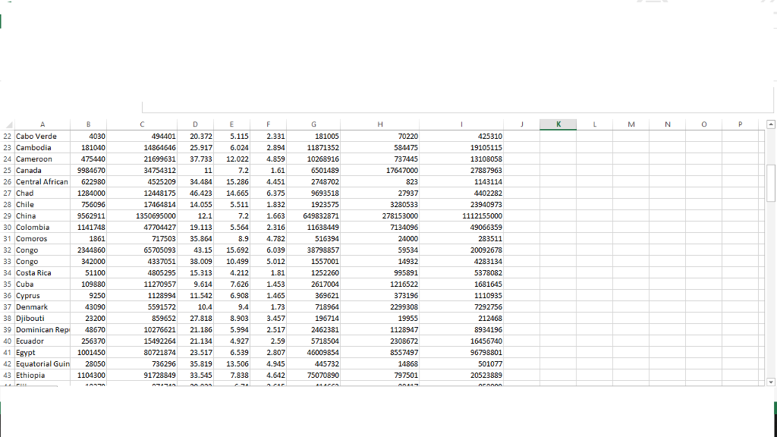Click value 1.81 in Costa Rica row
The image size is (777, 437).
(268, 273)
